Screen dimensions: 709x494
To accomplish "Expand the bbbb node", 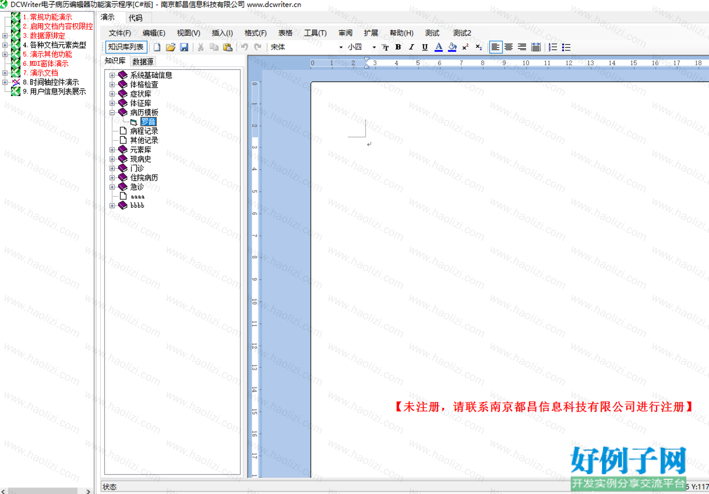I will coord(112,205).
